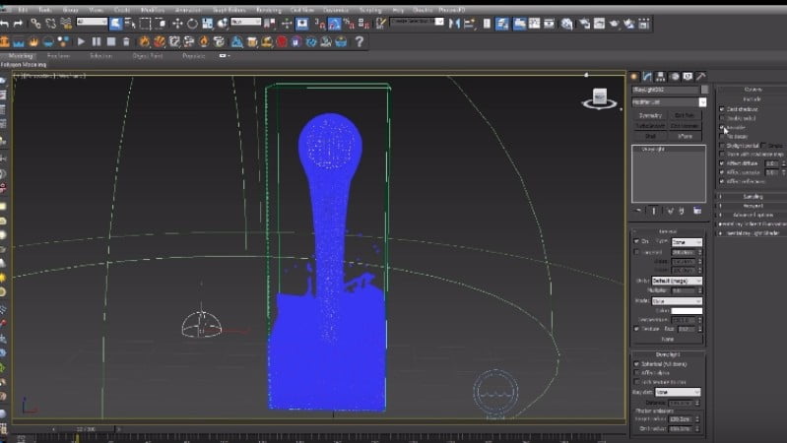Switch to the Create command panel tab
Viewport: 787px width, 443px height.
(634, 76)
